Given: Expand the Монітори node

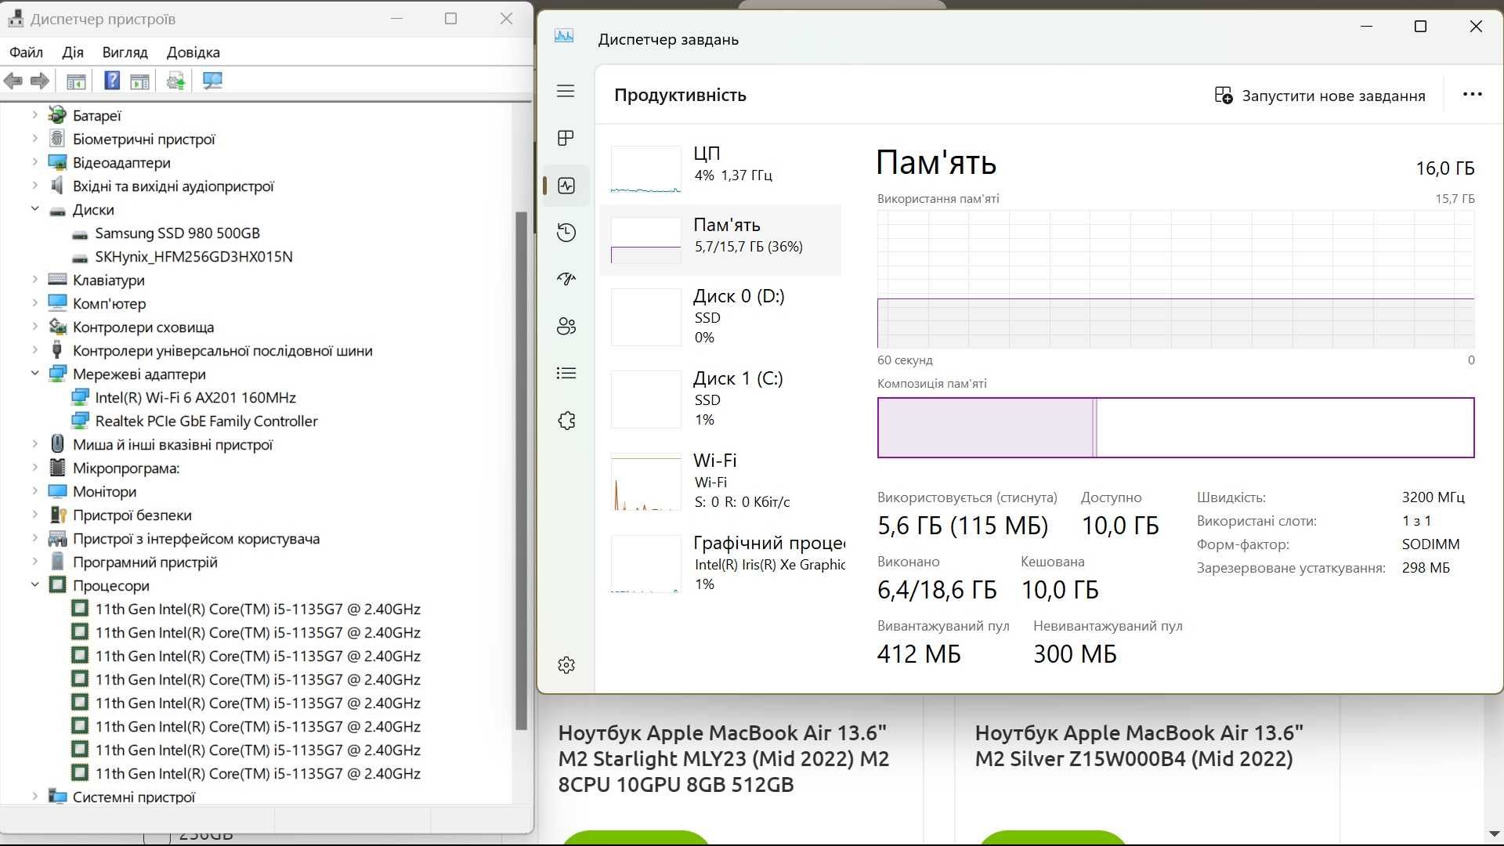Looking at the screenshot, I should pyautogui.click(x=34, y=491).
